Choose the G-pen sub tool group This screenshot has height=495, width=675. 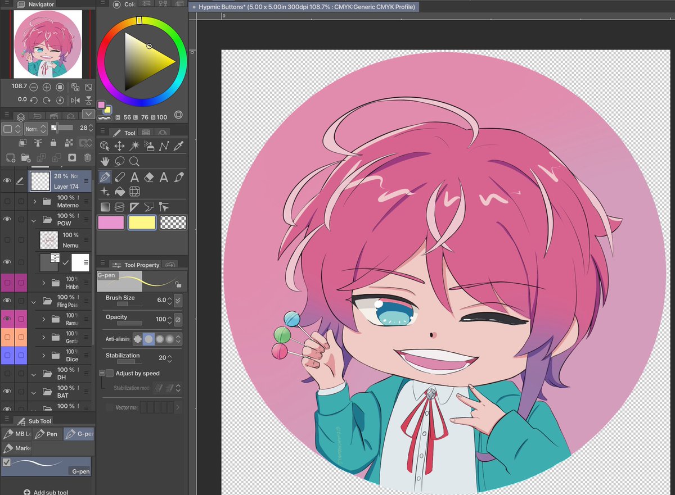pos(79,434)
